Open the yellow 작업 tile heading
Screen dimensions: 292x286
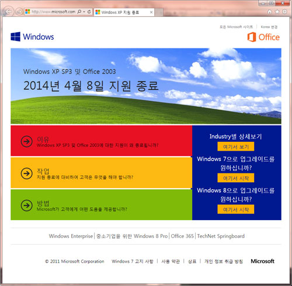(43, 171)
